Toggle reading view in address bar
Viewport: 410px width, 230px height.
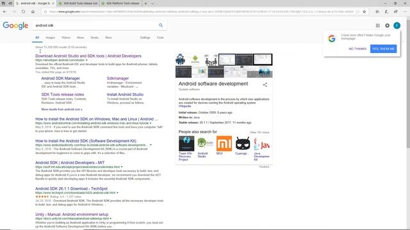[357, 11]
